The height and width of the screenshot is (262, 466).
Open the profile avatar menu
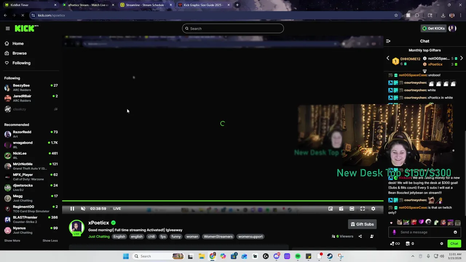[x=453, y=28]
